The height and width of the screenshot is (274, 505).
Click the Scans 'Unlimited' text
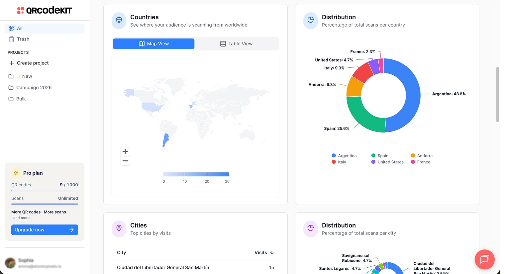point(68,198)
